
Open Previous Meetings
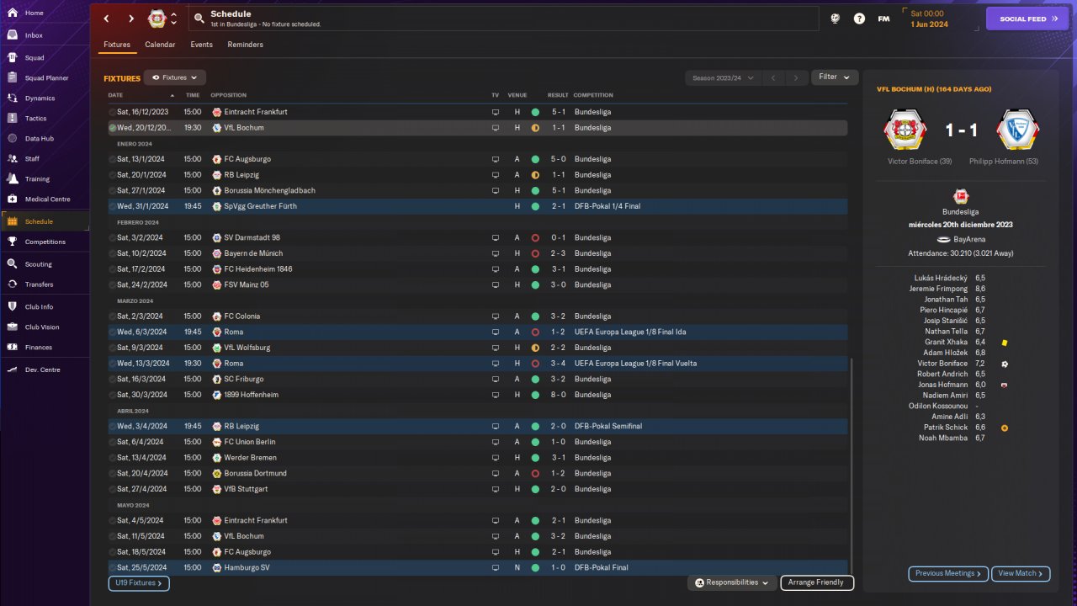click(x=948, y=574)
